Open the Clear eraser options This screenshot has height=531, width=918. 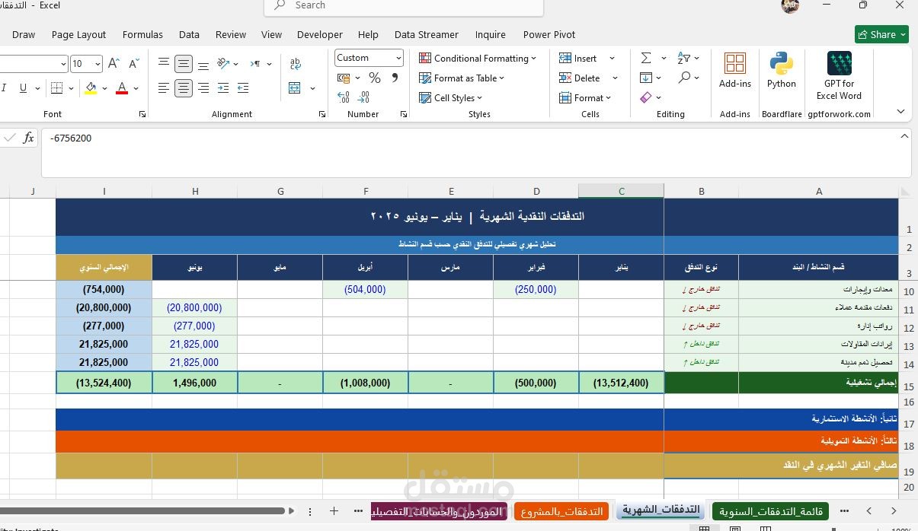pyautogui.click(x=650, y=97)
